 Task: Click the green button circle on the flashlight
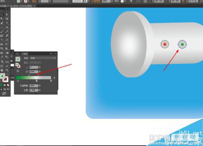pos(182,44)
